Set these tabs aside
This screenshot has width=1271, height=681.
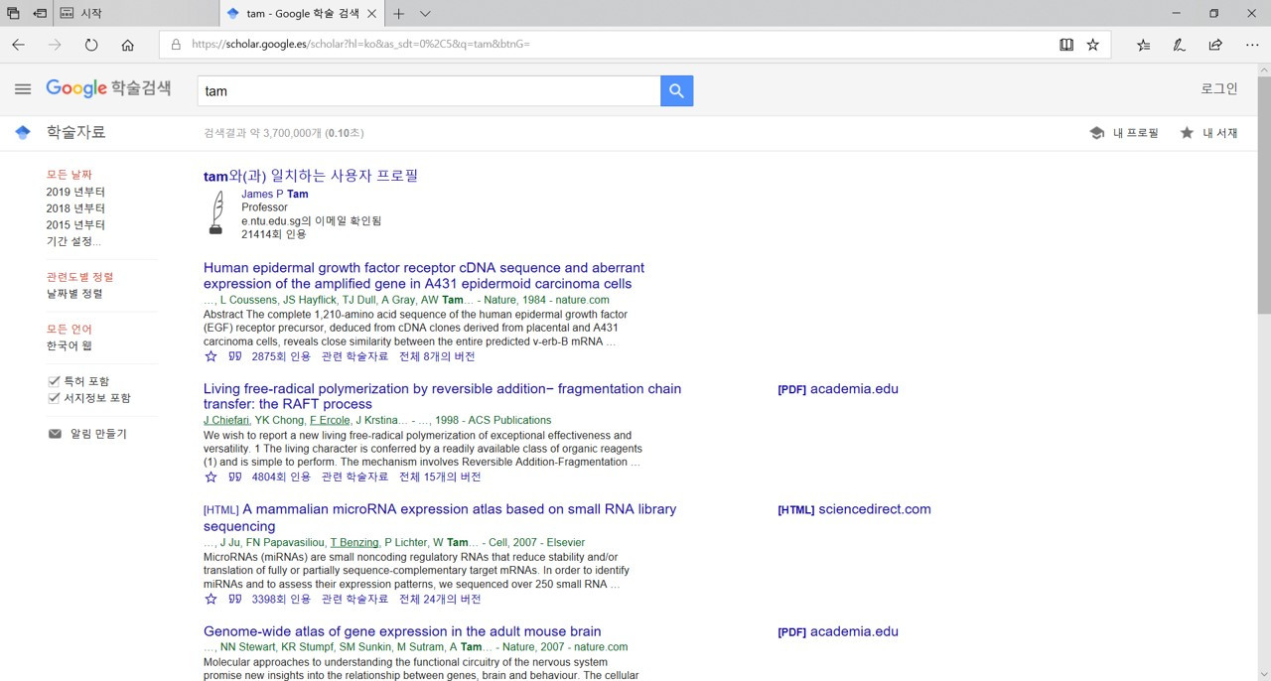pyautogui.click(x=40, y=14)
